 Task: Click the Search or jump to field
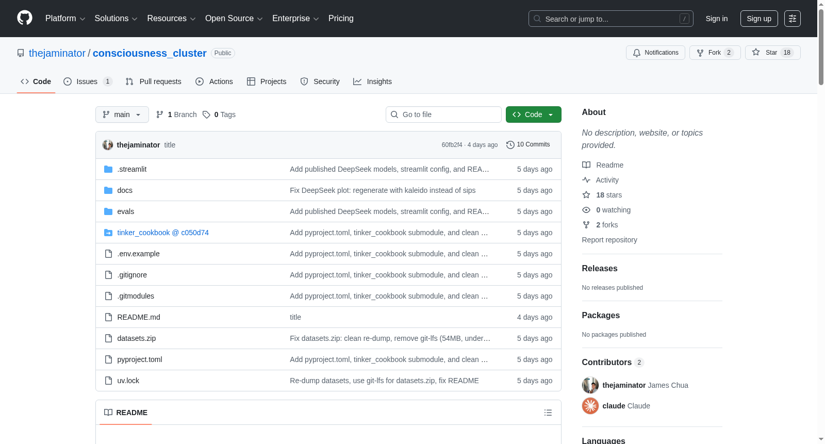point(611,19)
